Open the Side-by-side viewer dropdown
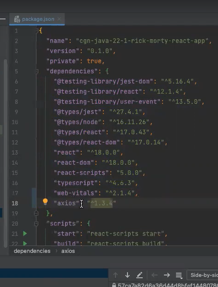Image resolution: width=218 pixels, height=287 pixels. click(202, 275)
